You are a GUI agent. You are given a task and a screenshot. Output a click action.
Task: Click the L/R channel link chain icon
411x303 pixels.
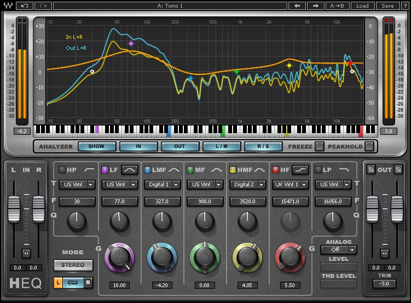tap(73, 283)
